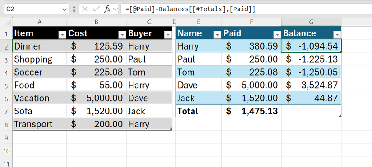Open the Paid column filter dropdown
Screen dimensions: 372x167
(x=277, y=35)
